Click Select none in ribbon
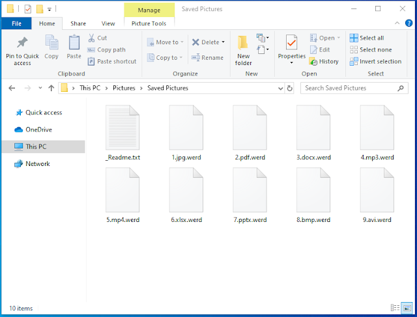The width and height of the screenshot is (417, 317). 371,49
